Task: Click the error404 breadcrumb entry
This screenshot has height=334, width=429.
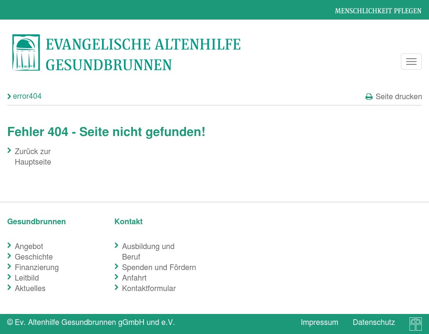Action: tap(27, 96)
